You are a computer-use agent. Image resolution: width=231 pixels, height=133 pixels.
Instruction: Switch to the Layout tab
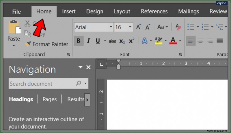pos(122,11)
